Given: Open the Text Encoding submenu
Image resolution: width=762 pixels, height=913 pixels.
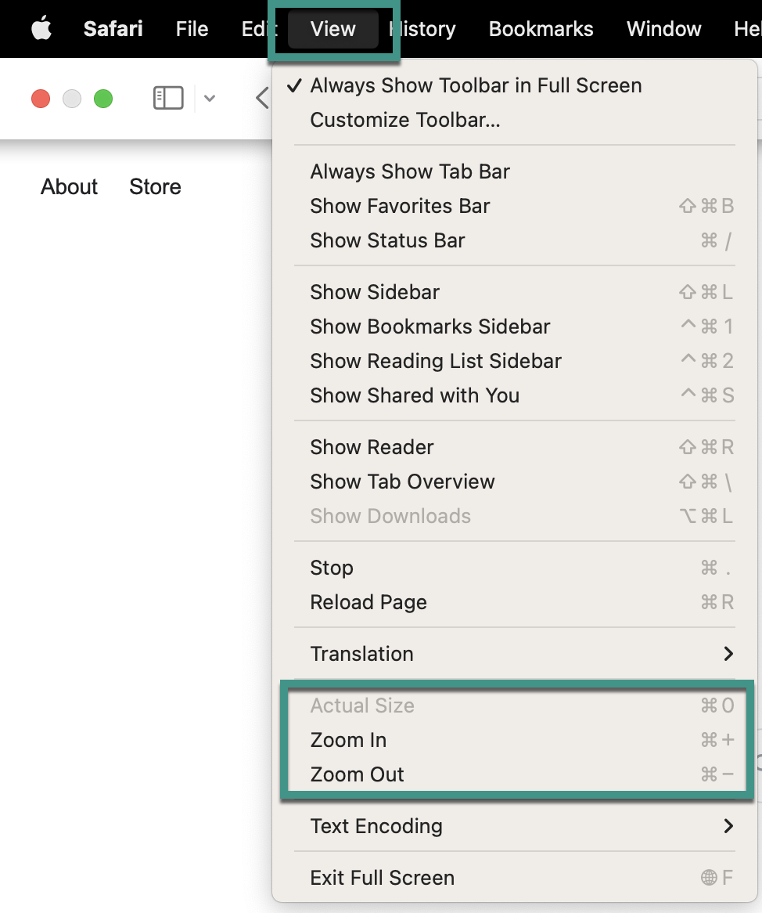Looking at the screenshot, I should 376,826.
